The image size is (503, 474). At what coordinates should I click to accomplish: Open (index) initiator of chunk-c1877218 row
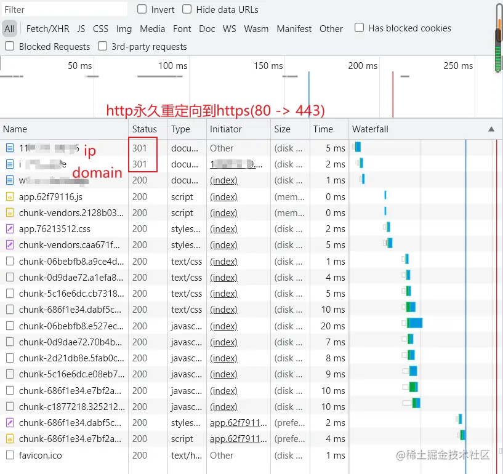(x=223, y=407)
